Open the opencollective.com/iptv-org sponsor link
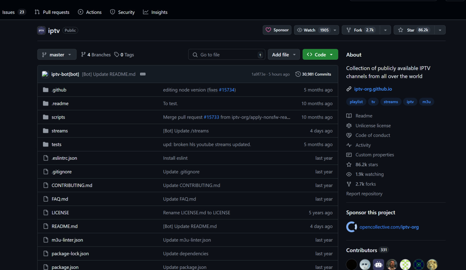Screen dimensions: 466x270 tap(389, 227)
